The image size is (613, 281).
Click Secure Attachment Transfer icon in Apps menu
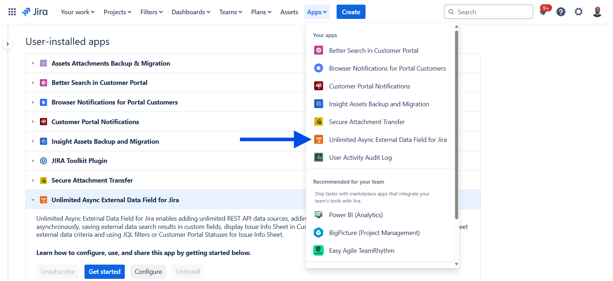click(318, 122)
